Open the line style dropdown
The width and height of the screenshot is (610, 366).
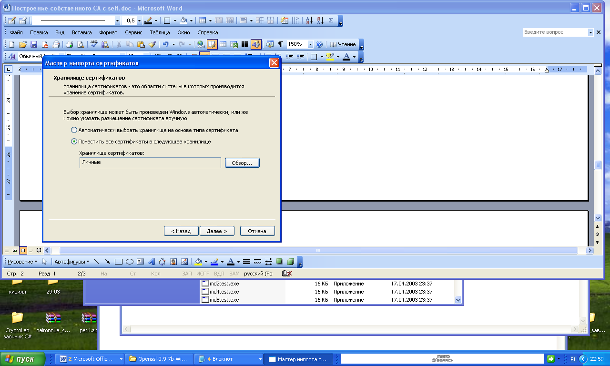118,21
